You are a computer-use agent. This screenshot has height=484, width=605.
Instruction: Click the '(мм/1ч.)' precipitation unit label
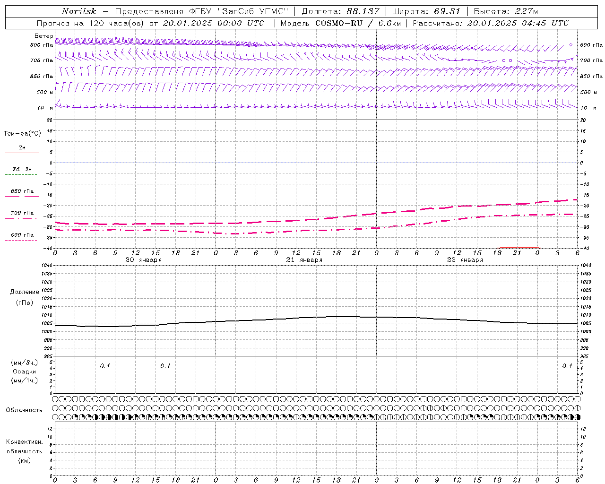(x=25, y=380)
